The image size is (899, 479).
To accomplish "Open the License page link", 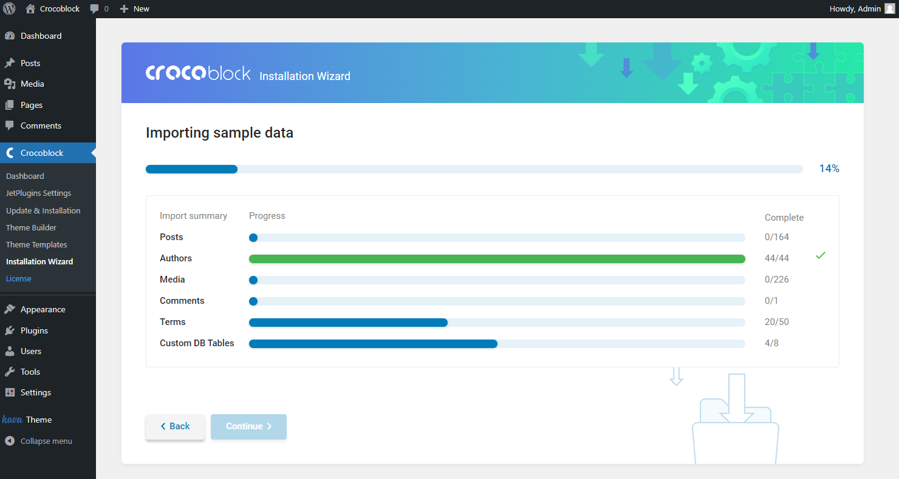I will (x=18, y=278).
